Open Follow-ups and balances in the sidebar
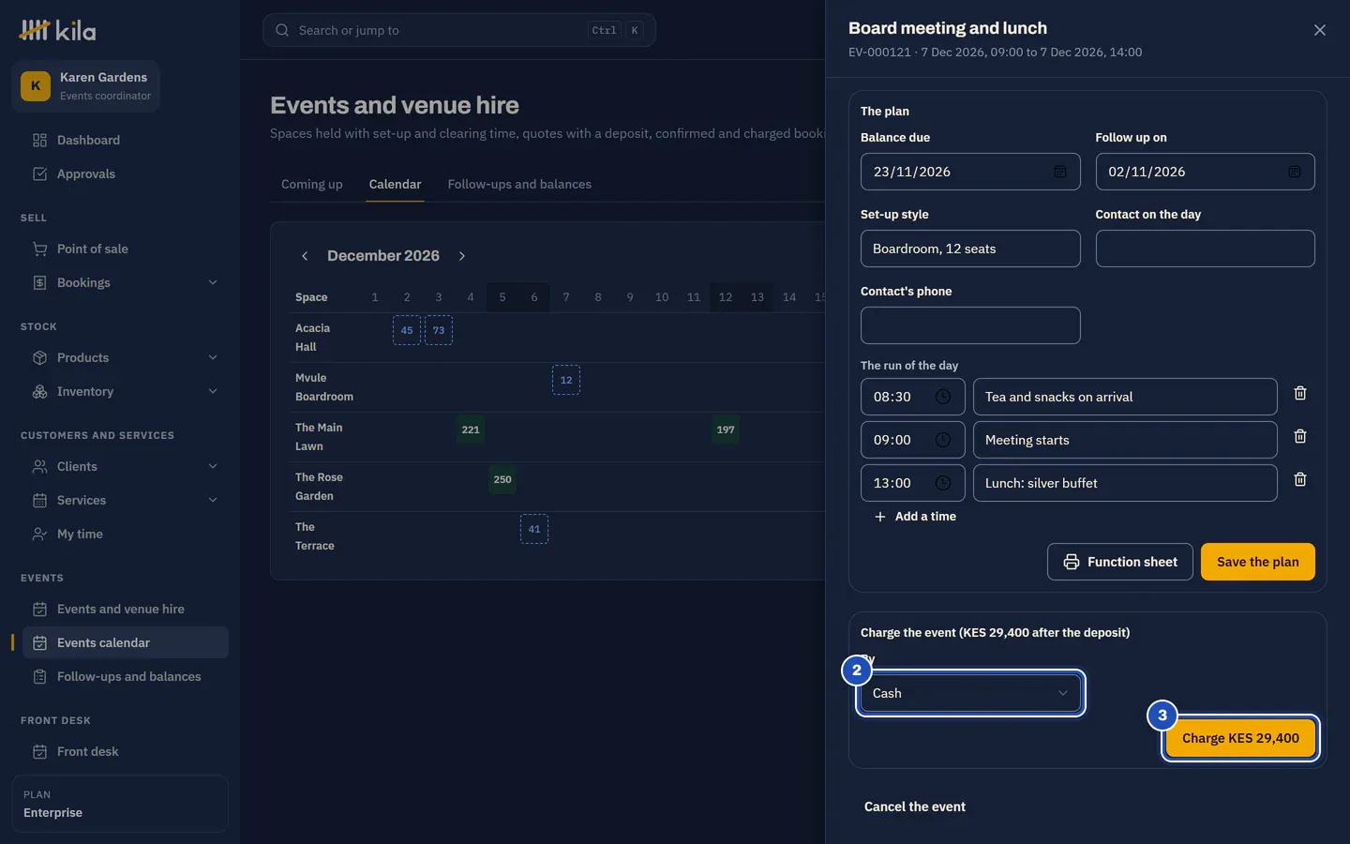The height and width of the screenshot is (844, 1350). click(x=126, y=676)
